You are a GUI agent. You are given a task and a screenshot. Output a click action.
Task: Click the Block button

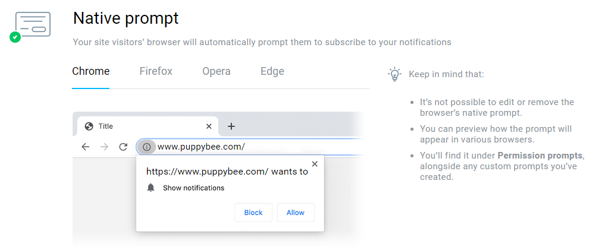(253, 213)
